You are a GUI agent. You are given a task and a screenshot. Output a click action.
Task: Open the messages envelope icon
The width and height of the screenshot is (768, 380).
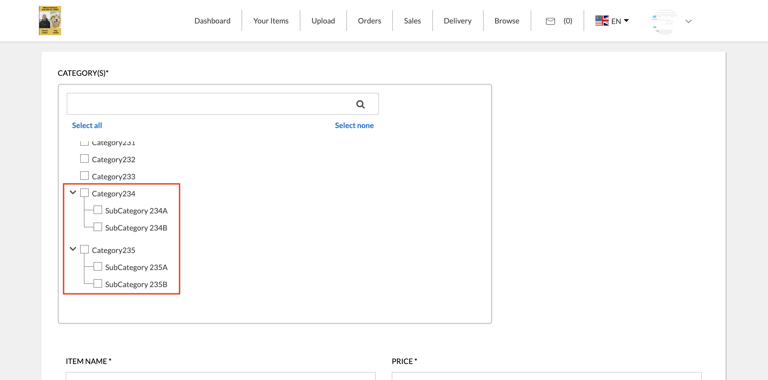[x=550, y=21]
